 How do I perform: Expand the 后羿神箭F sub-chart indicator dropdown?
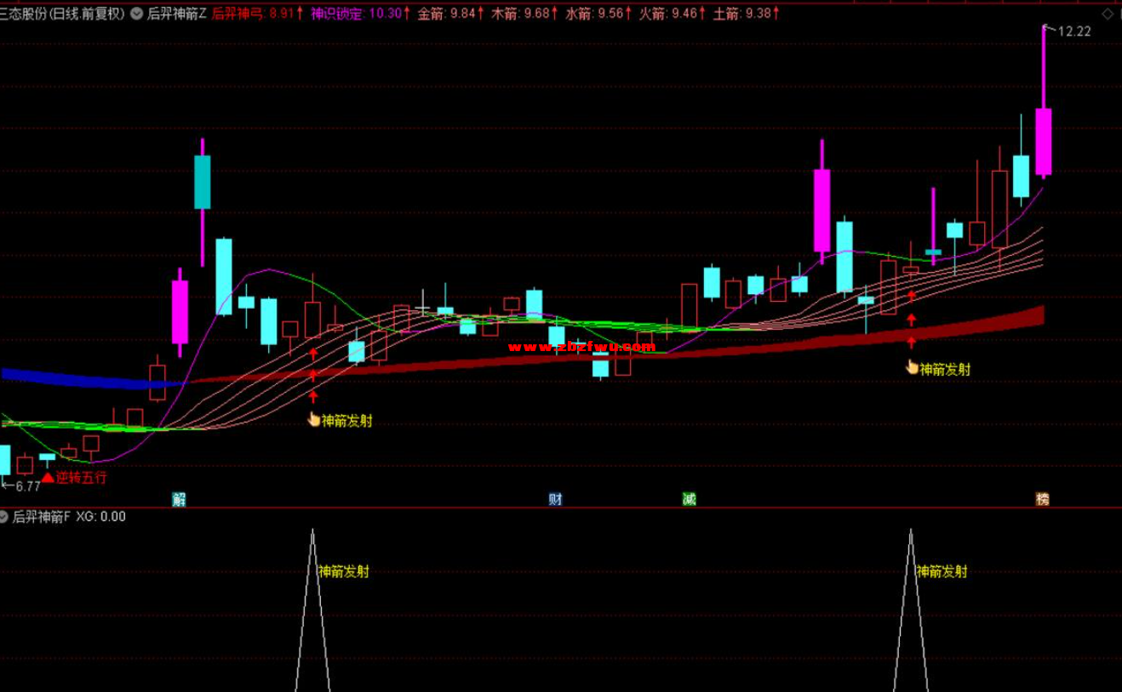(5, 516)
